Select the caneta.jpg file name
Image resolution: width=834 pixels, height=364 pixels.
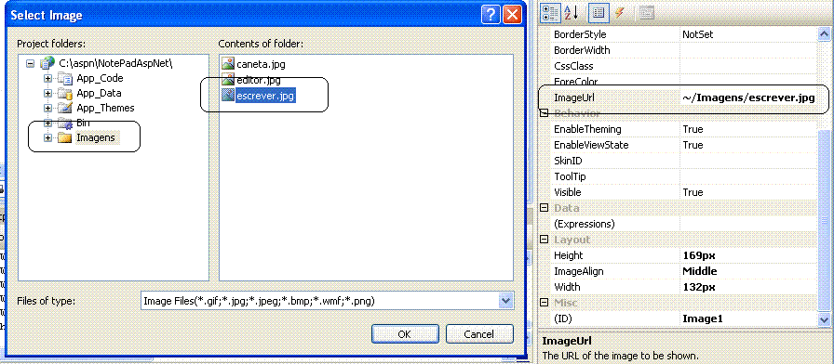[x=262, y=65]
